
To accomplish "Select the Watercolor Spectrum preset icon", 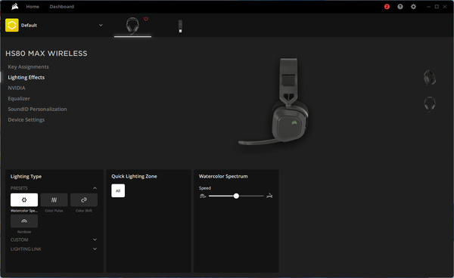I will click(24, 199).
